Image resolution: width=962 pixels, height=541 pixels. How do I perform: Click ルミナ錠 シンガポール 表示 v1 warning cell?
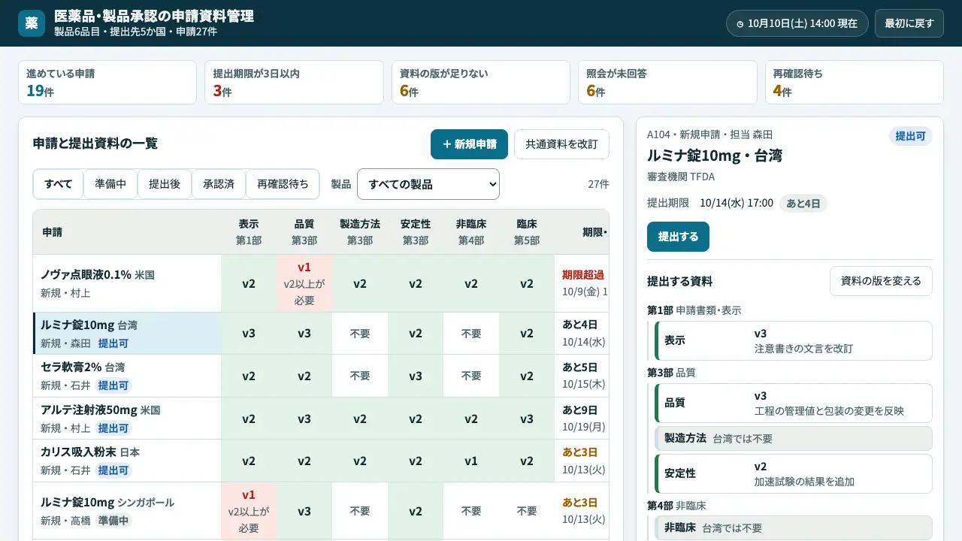(249, 511)
